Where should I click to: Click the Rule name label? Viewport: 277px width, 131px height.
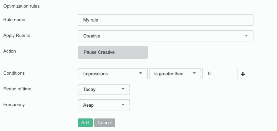pos(14,19)
